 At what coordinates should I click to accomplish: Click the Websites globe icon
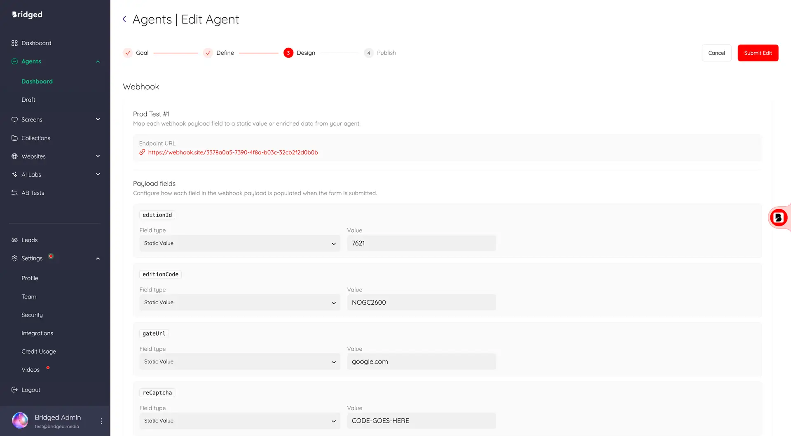pyautogui.click(x=14, y=156)
